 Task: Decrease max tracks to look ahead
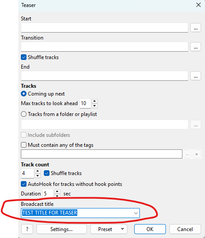pyautogui.click(x=95, y=106)
